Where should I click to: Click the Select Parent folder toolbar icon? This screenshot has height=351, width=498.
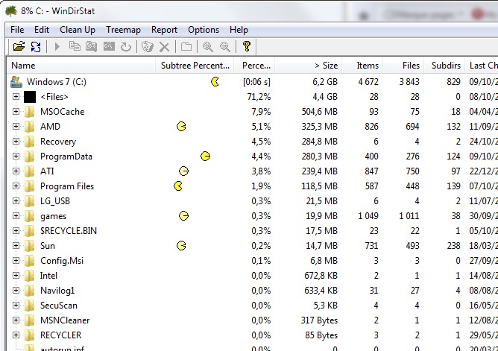(186, 47)
